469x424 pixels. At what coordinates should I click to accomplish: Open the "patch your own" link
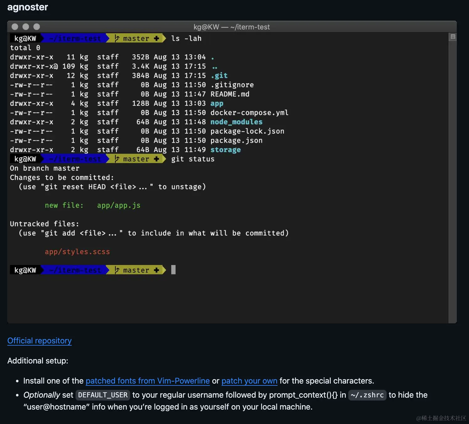[250, 381]
